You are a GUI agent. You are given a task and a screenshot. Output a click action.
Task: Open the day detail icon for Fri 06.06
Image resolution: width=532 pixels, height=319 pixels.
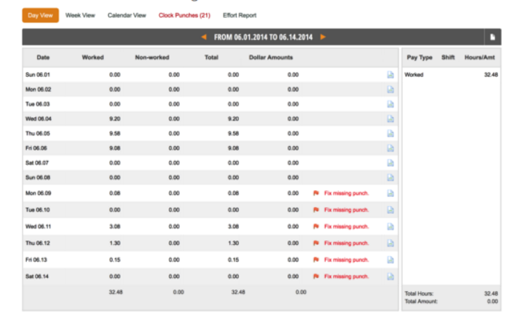391,148
